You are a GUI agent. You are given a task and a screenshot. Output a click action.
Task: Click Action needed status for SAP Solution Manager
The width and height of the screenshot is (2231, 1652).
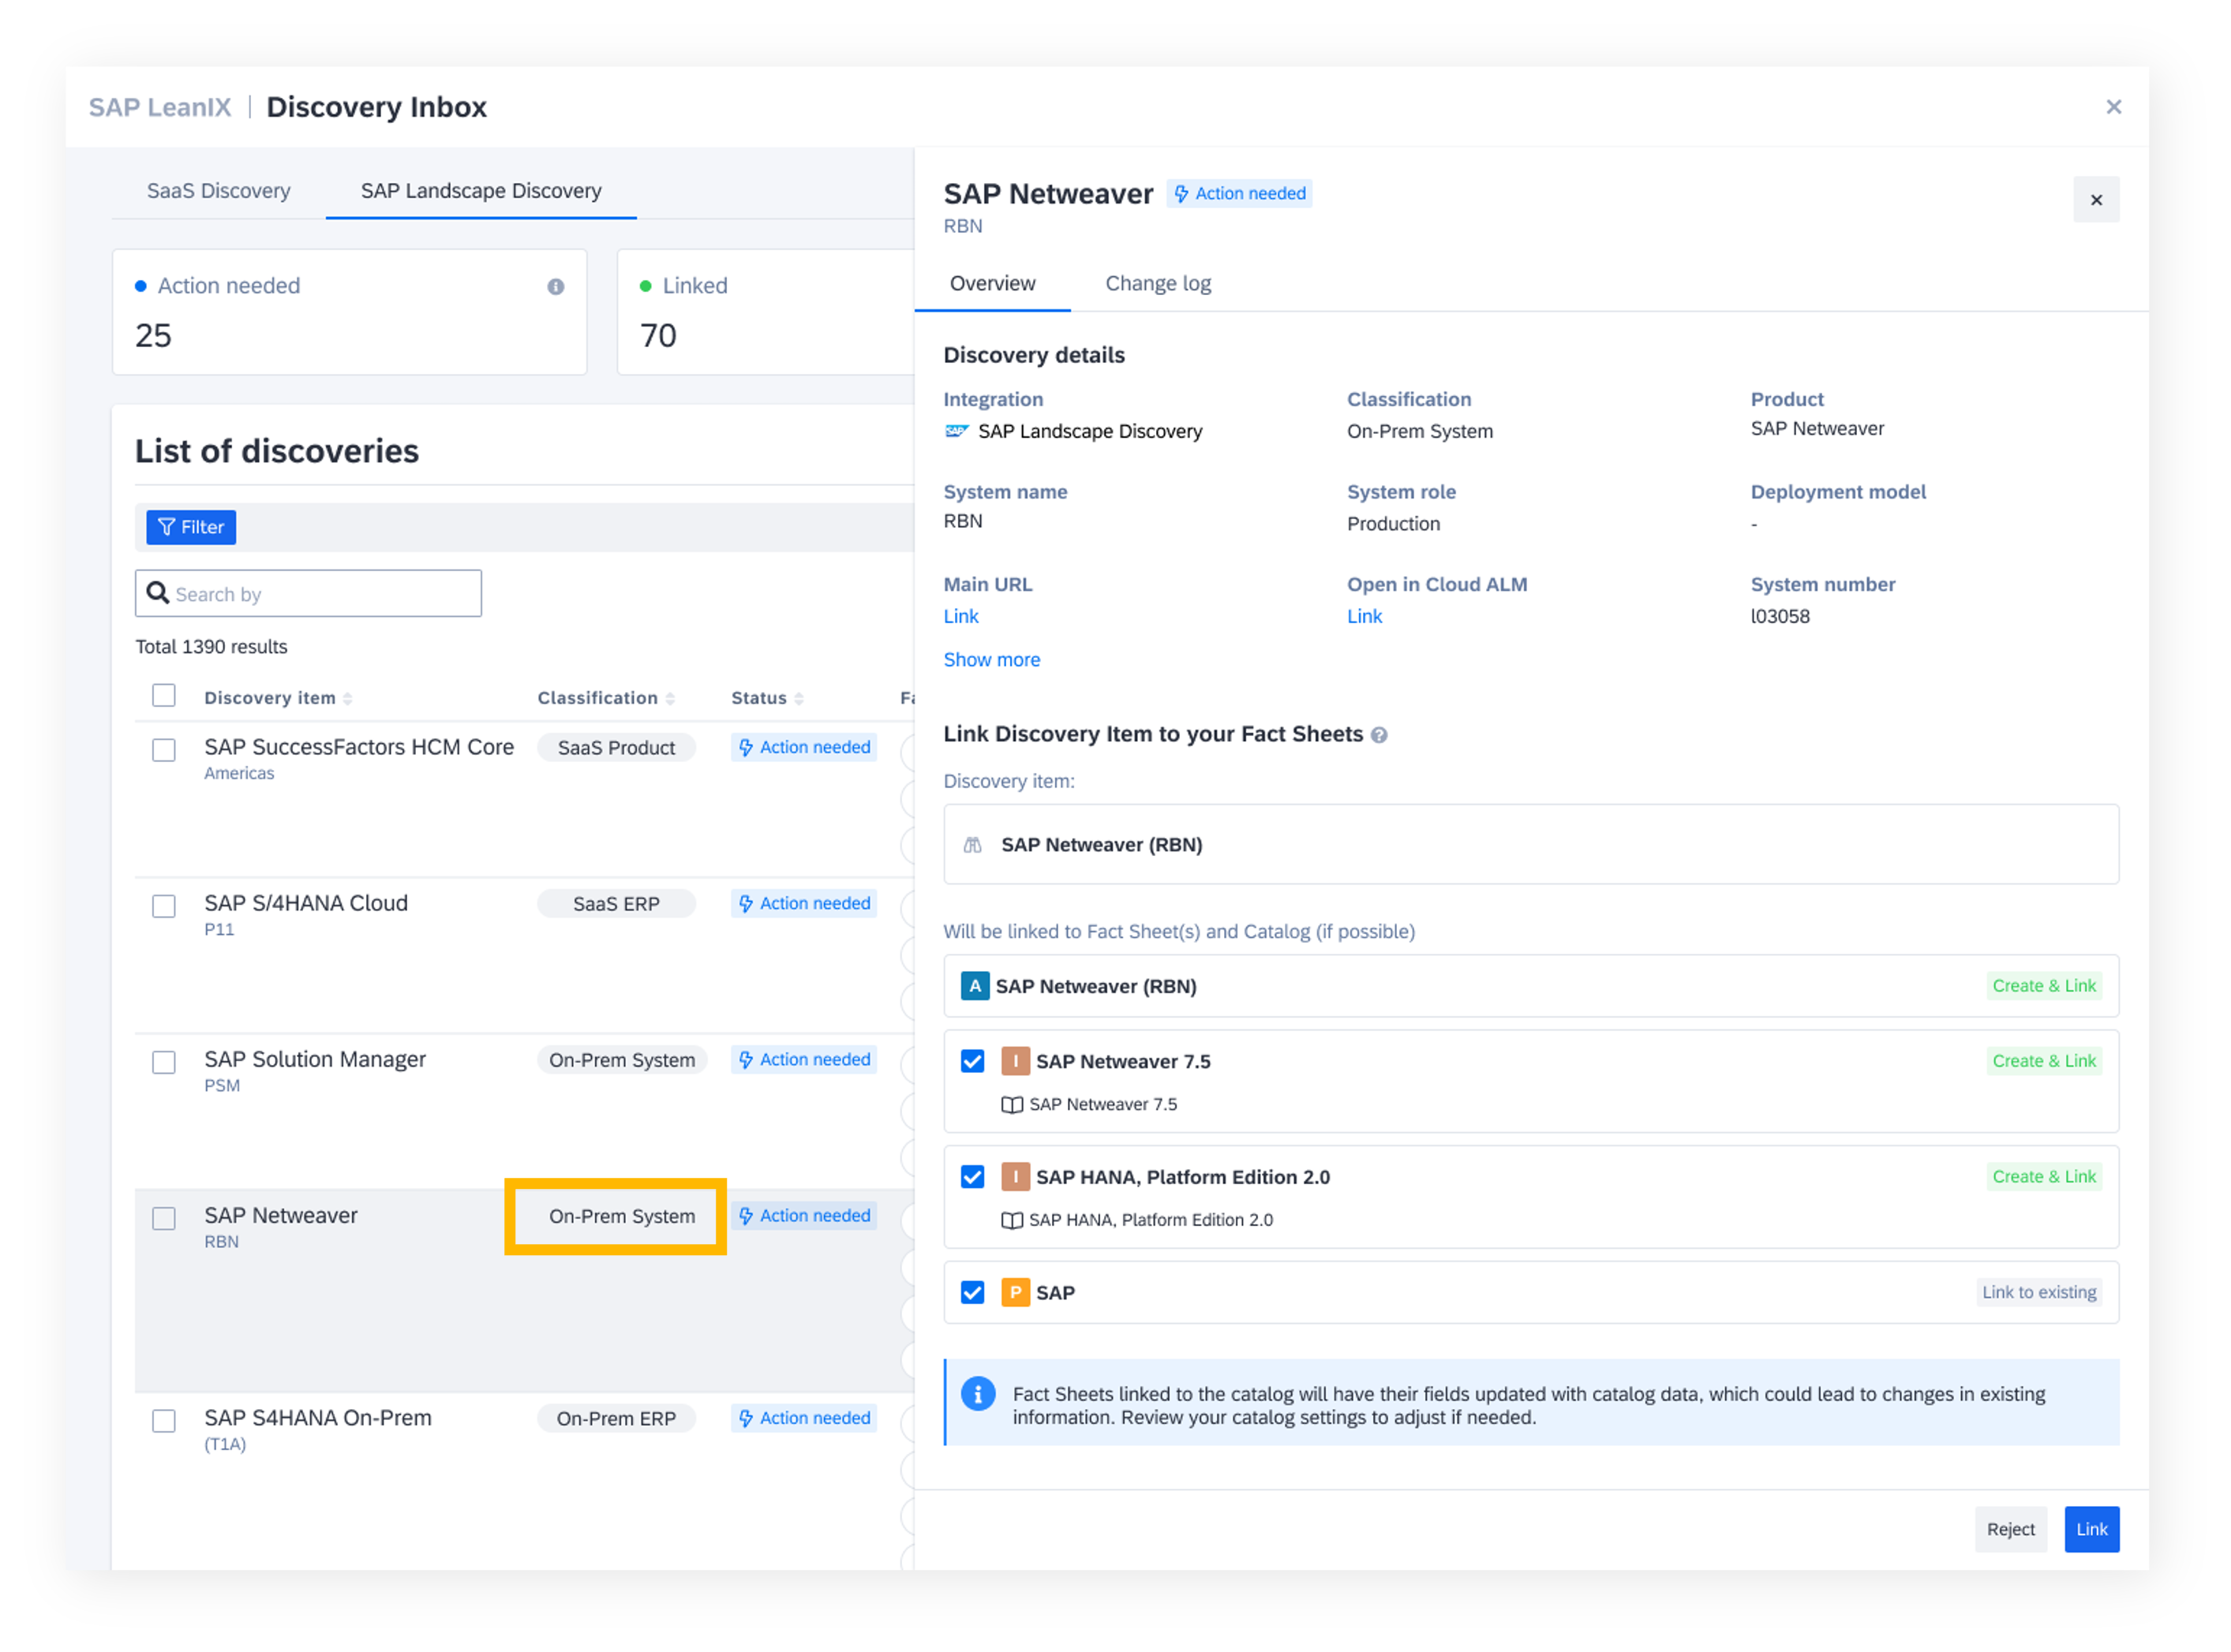[804, 1060]
